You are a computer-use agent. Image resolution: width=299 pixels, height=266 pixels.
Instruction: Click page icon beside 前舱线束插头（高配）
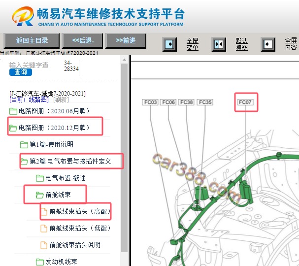tap(44, 212)
